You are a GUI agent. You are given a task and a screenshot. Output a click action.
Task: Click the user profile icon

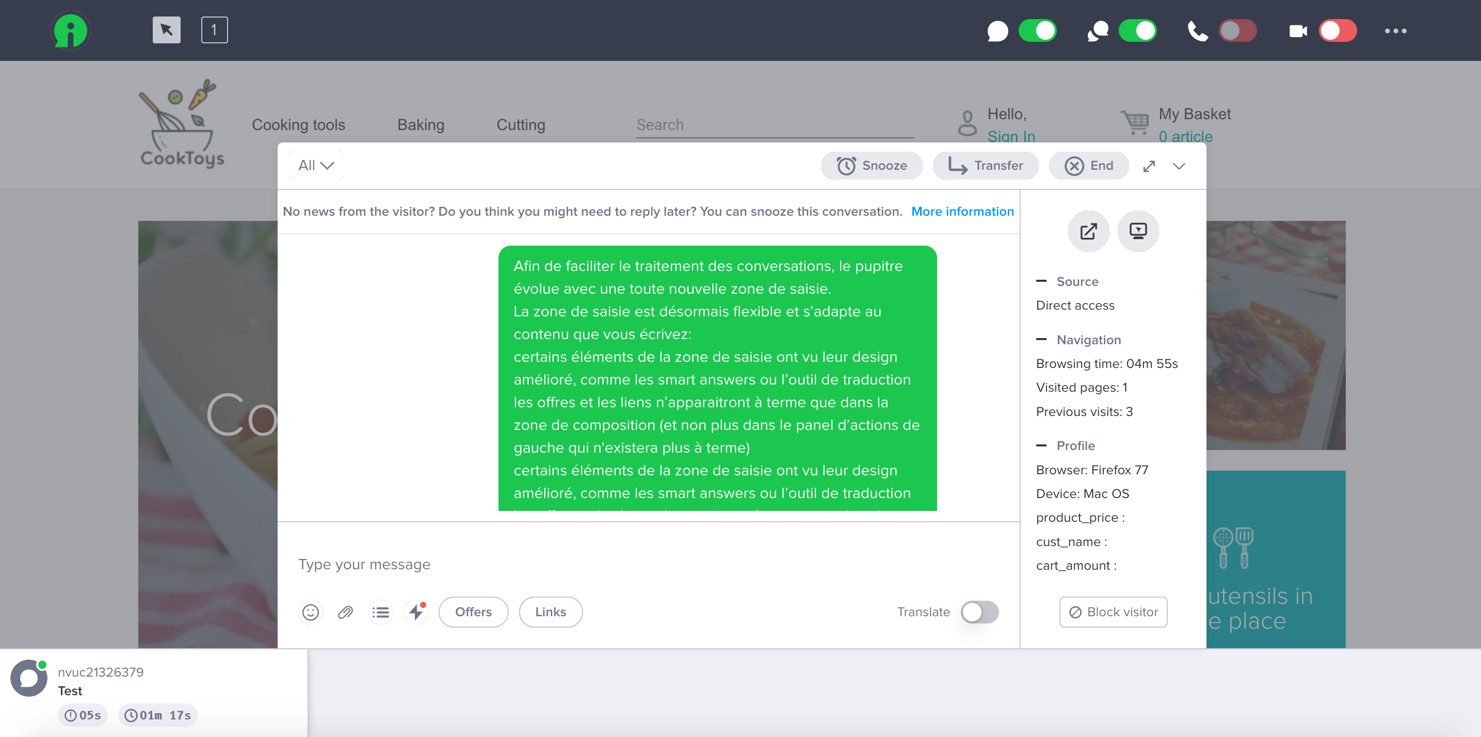(x=968, y=123)
